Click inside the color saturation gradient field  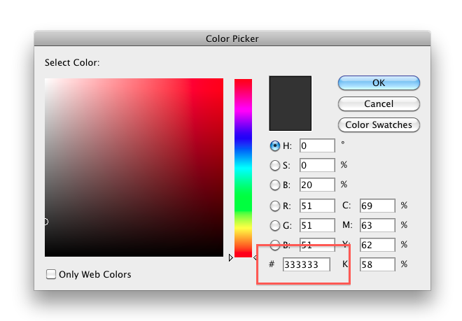(x=134, y=167)
